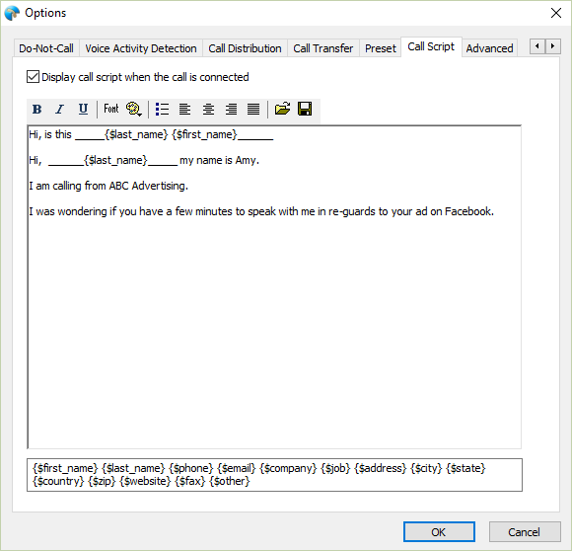This screenshot has width=572, height=551.
Task: Center the script text
Action: (208, 109)
